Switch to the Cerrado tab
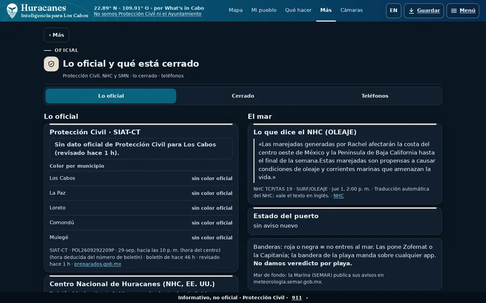Viewport: 486px width, 303px height. click(242, 96)
